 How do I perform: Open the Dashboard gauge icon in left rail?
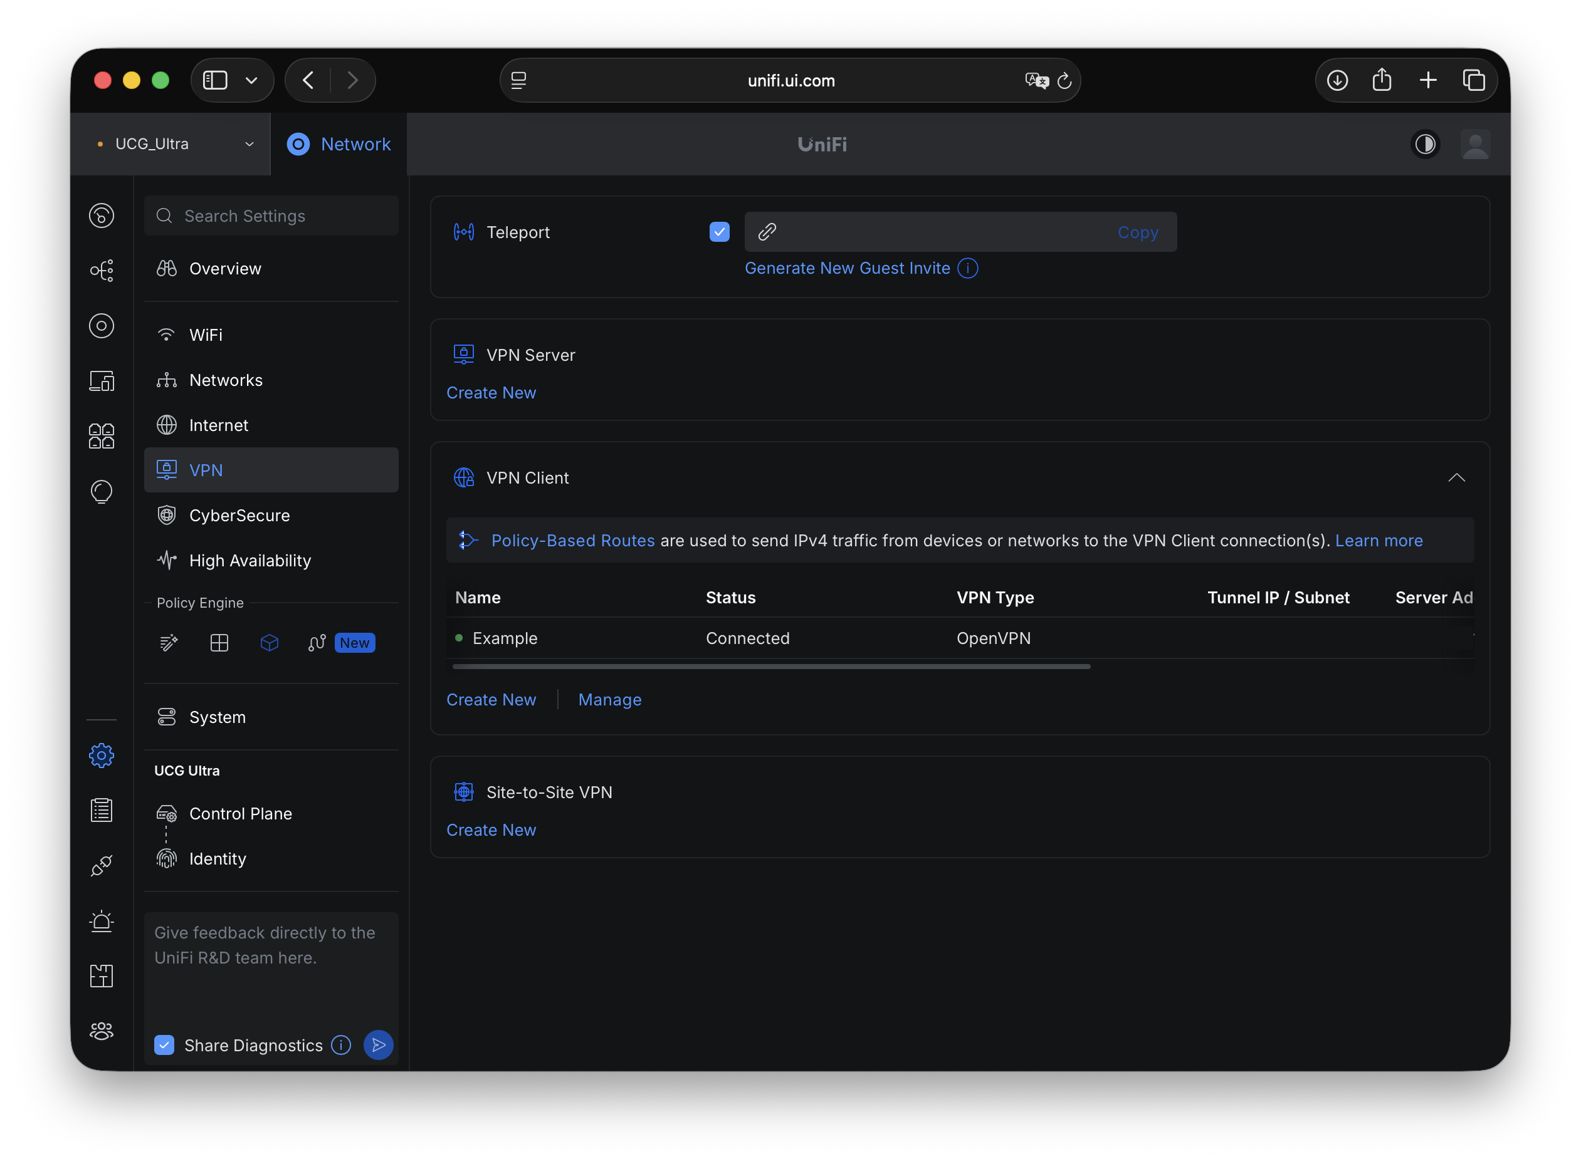(102, 216)
